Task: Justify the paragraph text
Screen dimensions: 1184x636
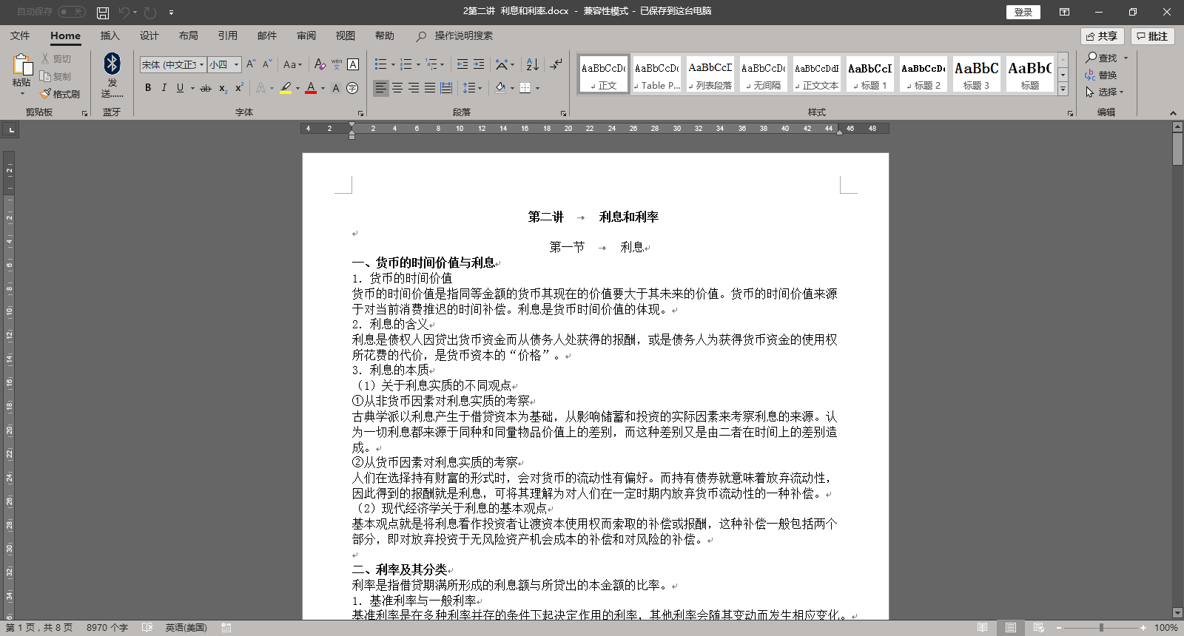Action: click(x=430, y=88)
